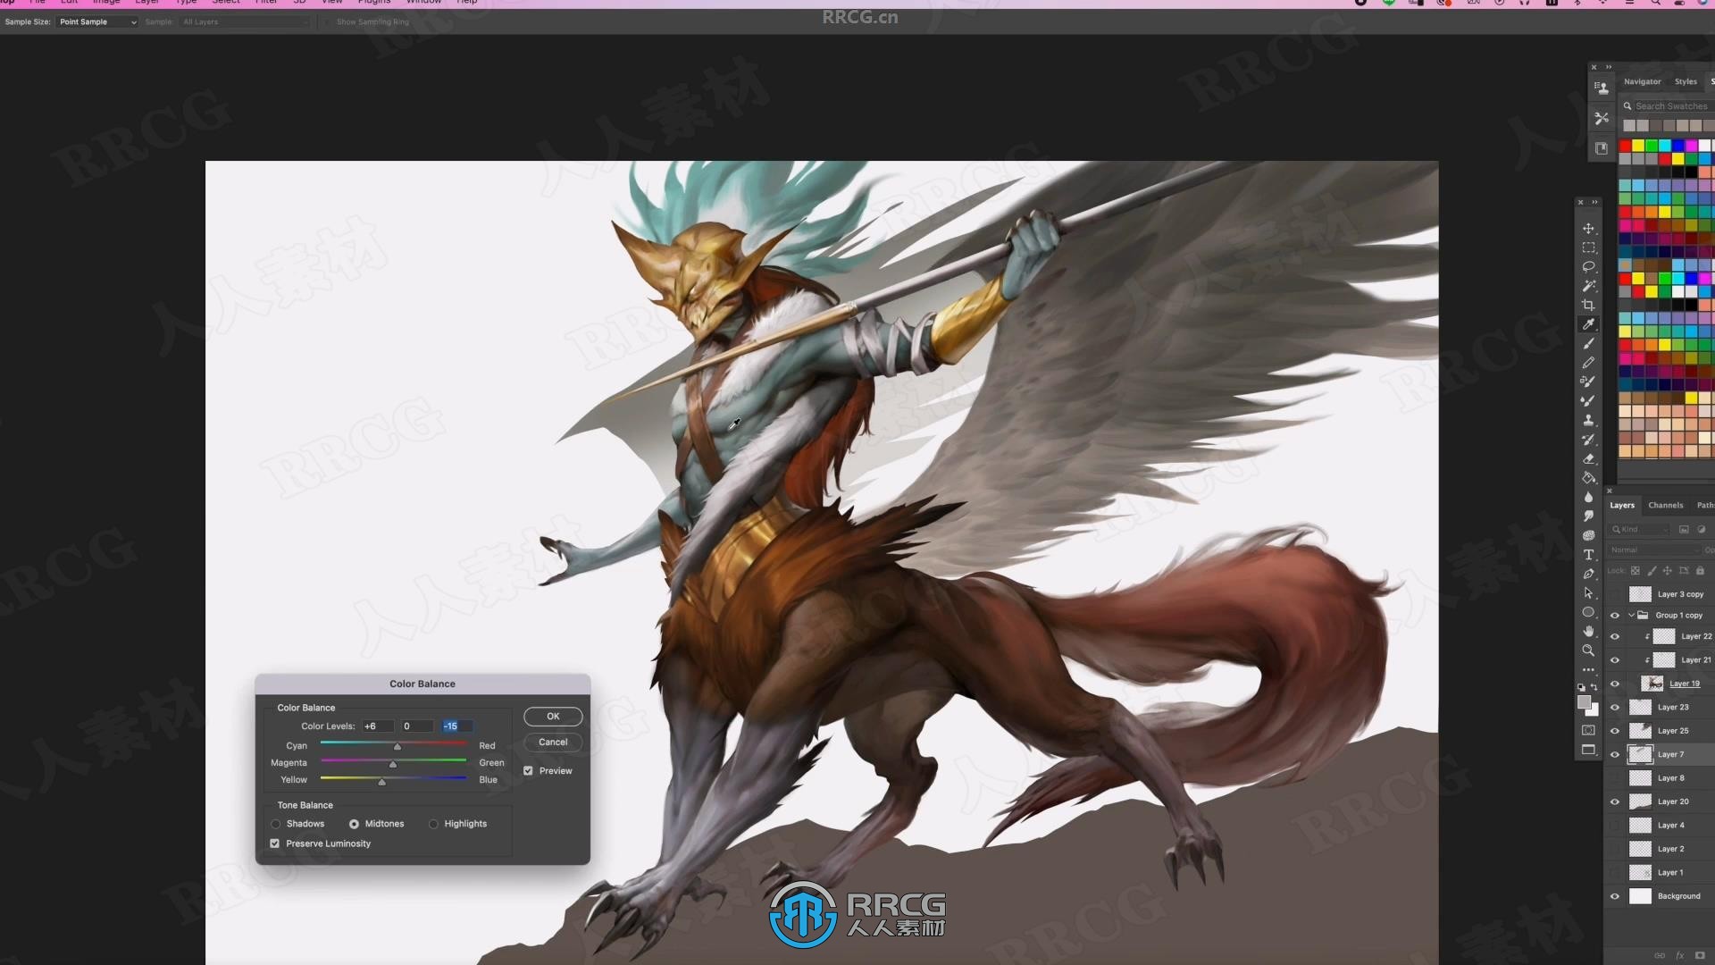Image resolution: width=1715 pixels, height=965 pixels.
Task: Uncheck the Preview checkbox
Action: 528,770
